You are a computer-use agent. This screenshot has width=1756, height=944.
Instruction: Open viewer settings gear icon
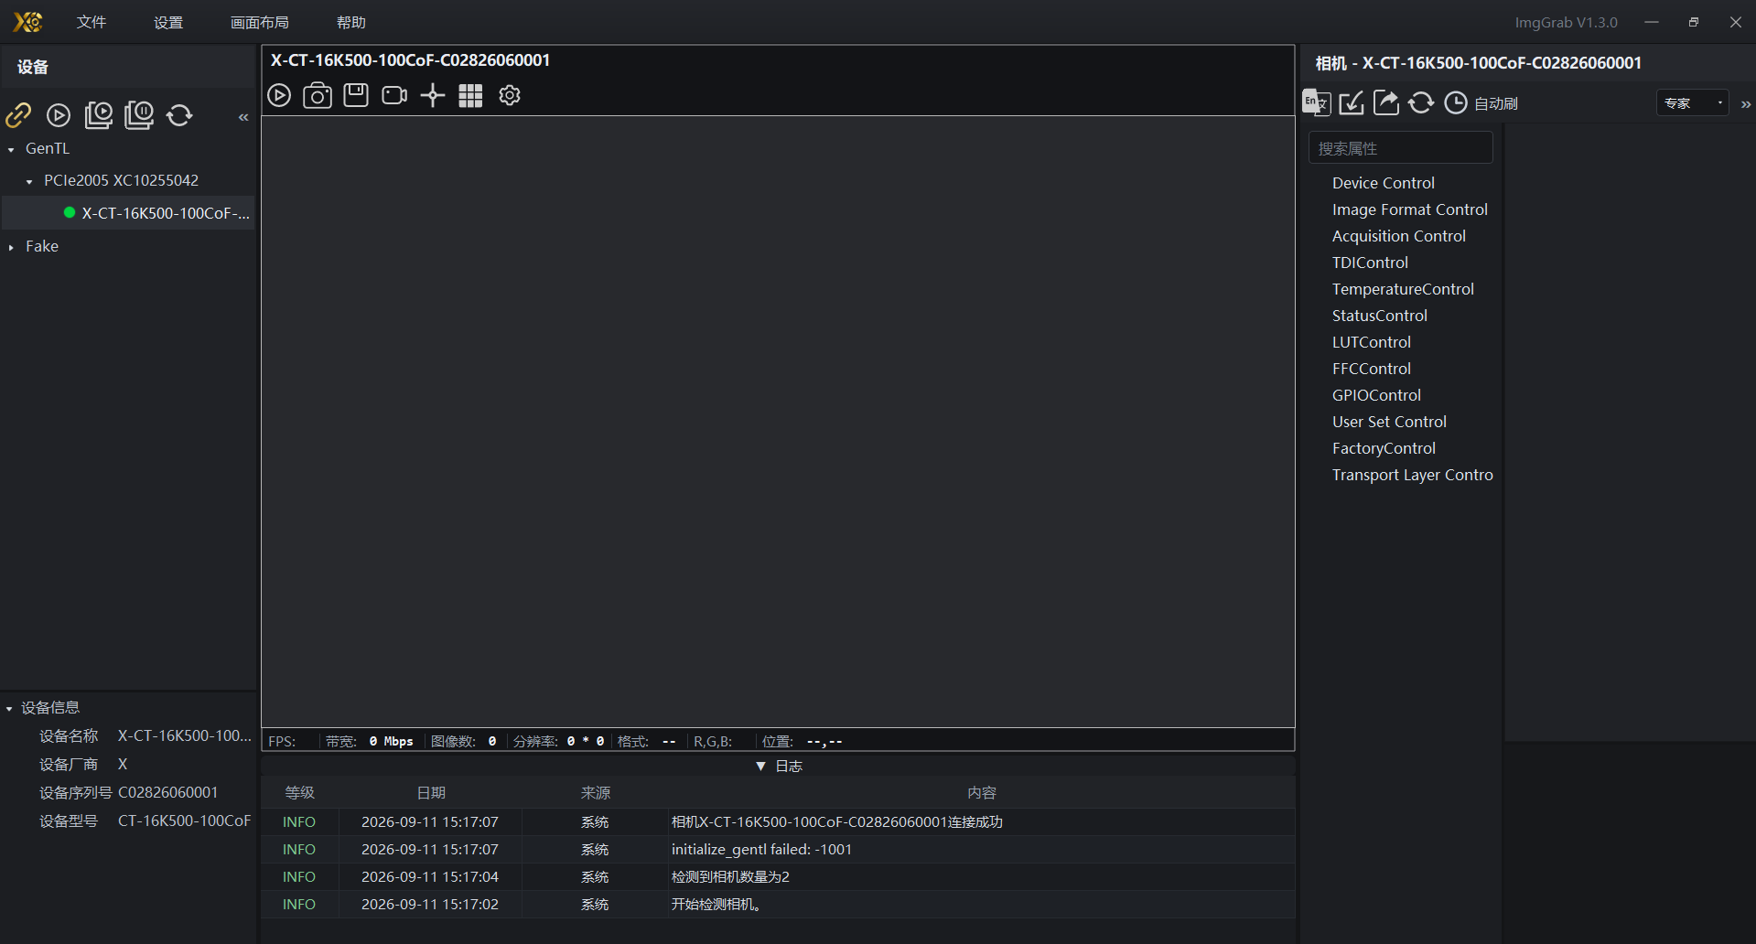coord(510,95)
